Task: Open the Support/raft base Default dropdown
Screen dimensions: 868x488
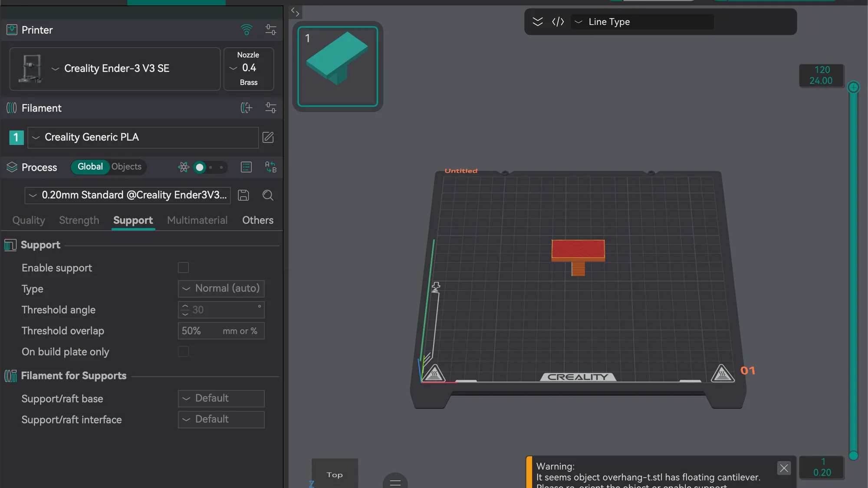Action: point(221,398)
